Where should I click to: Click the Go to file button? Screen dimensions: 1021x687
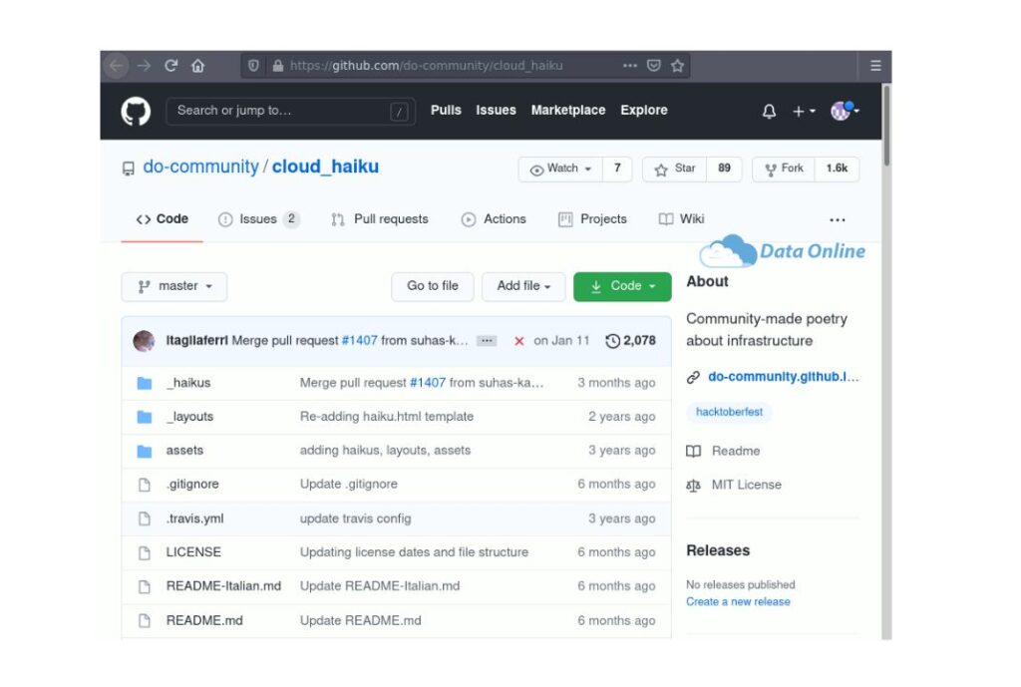433,286
